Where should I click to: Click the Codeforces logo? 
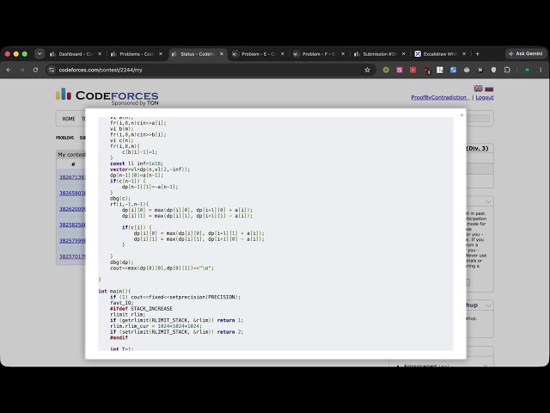point(107,96)
